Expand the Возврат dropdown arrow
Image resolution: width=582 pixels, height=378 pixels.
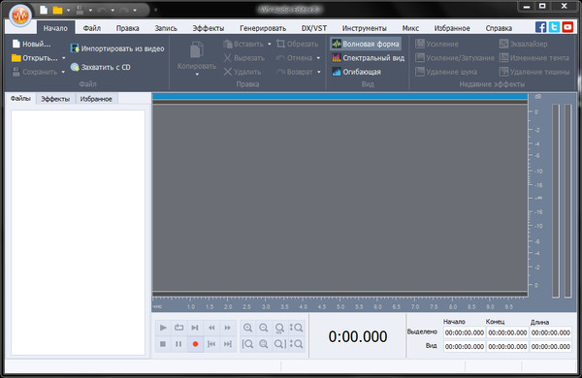tap(319, 72)
